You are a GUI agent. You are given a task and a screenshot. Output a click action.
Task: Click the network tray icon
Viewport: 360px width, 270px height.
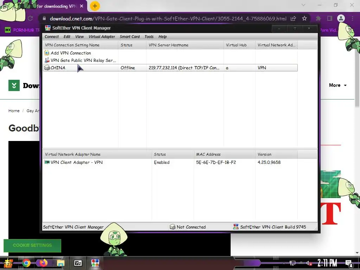coord(292,263)
